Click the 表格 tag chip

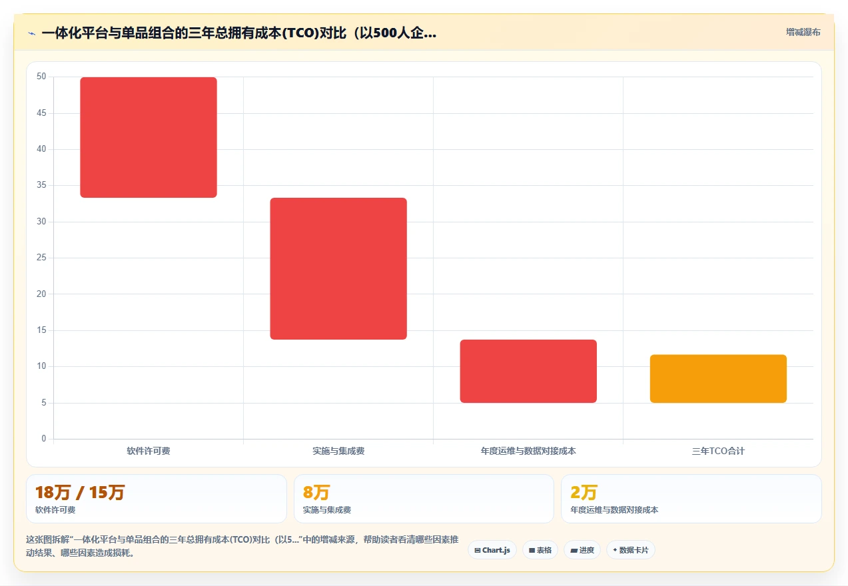(x=540, y=550)
